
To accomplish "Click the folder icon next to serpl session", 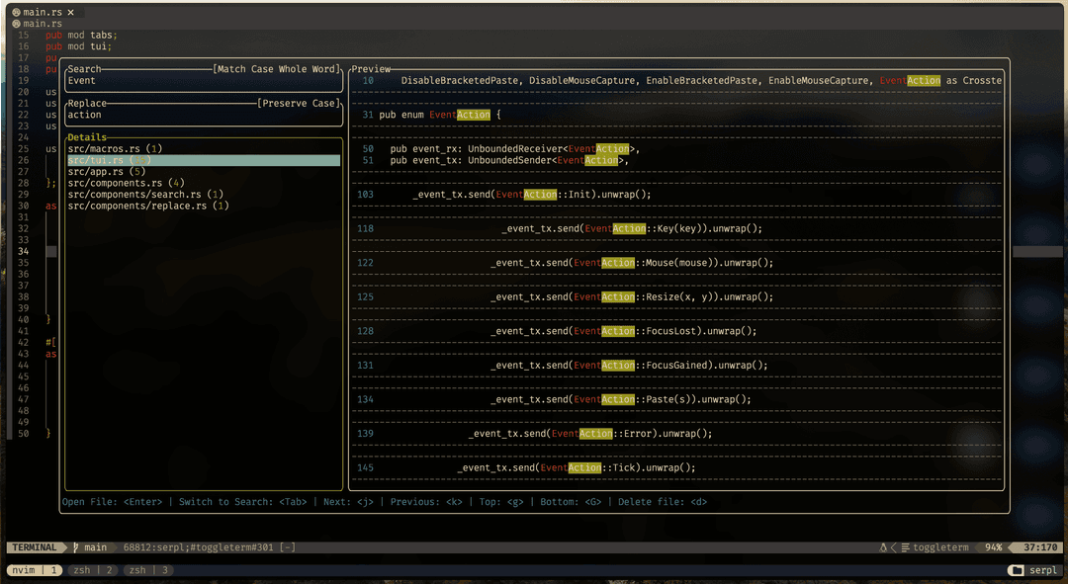I will (x=1017, y=570).
